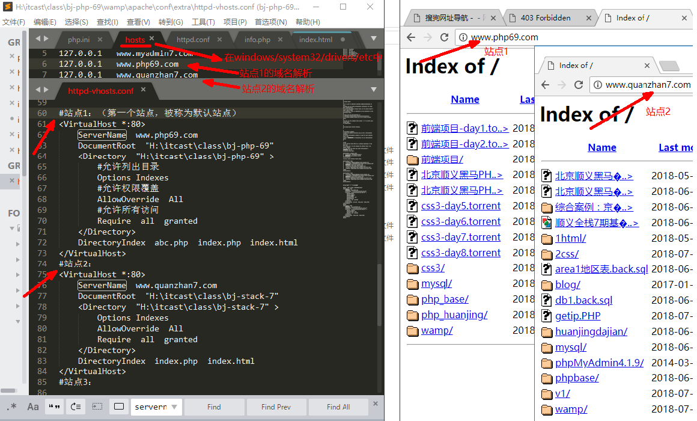The height and width of the screenshot is (421, 697).
Task: Close the php.ini tab
Action: click(100, 39)
